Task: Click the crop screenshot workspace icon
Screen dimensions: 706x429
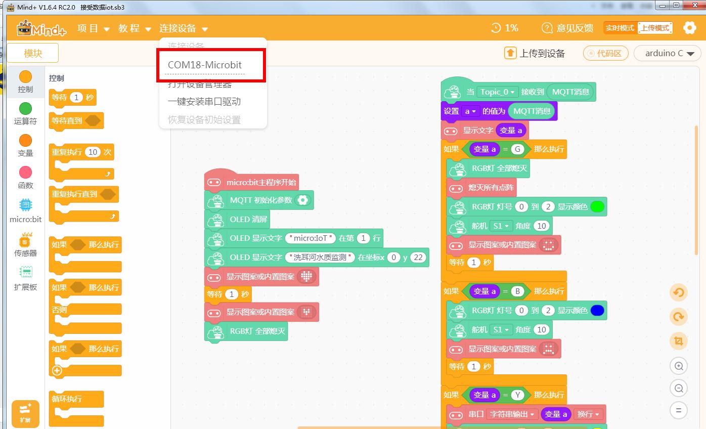Action: click(x=679, y=341)
